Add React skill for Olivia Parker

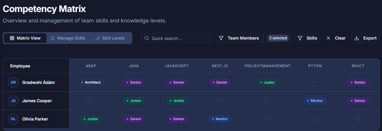358,119
